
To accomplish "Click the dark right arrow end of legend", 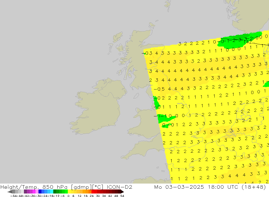I will (122, 192).
